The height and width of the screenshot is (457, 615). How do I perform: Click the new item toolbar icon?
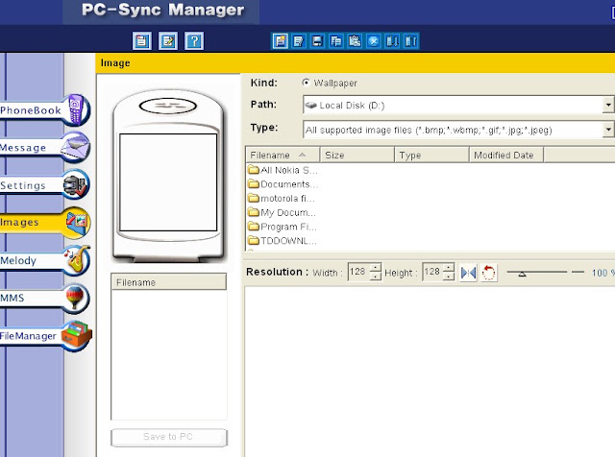[x=280, y=40]
